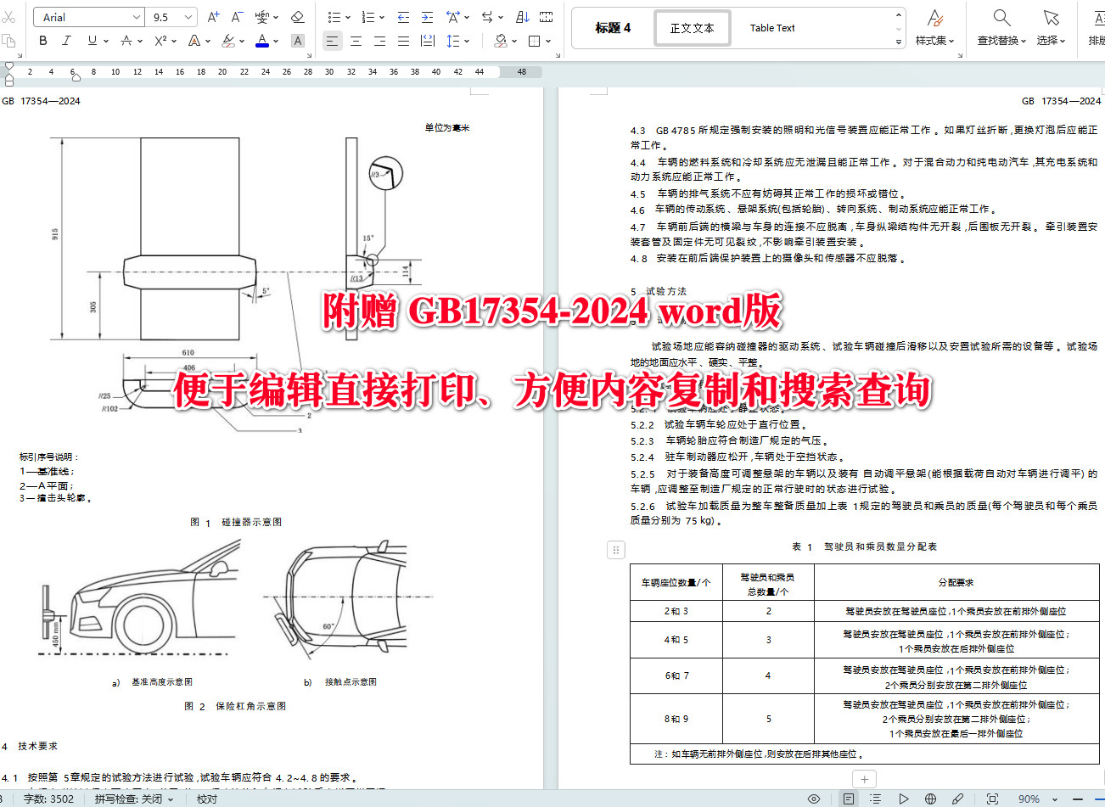Switch to outline view
1105x807 pixels.
876,799
